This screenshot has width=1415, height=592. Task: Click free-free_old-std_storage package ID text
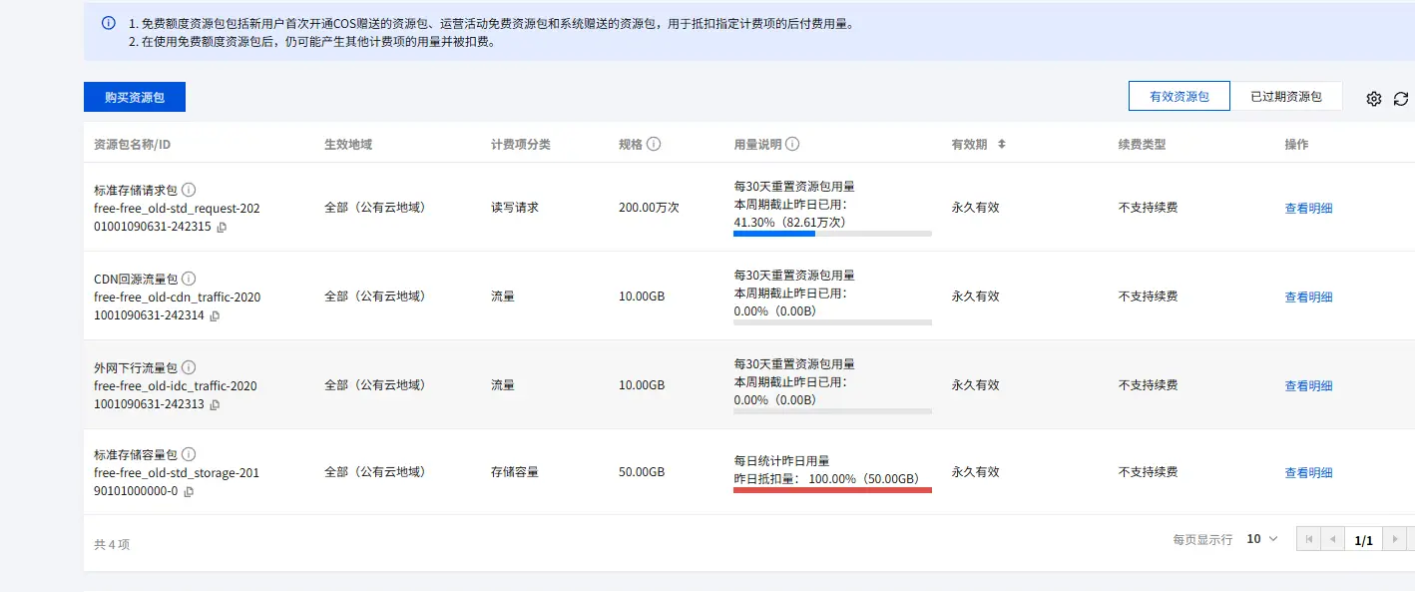pyautogui.click(x=177, y=482)
